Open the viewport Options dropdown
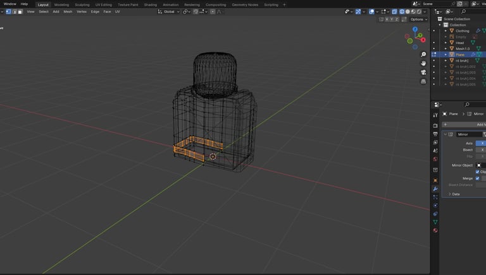This screenshot has width=486, height=275. click(418, 20)
